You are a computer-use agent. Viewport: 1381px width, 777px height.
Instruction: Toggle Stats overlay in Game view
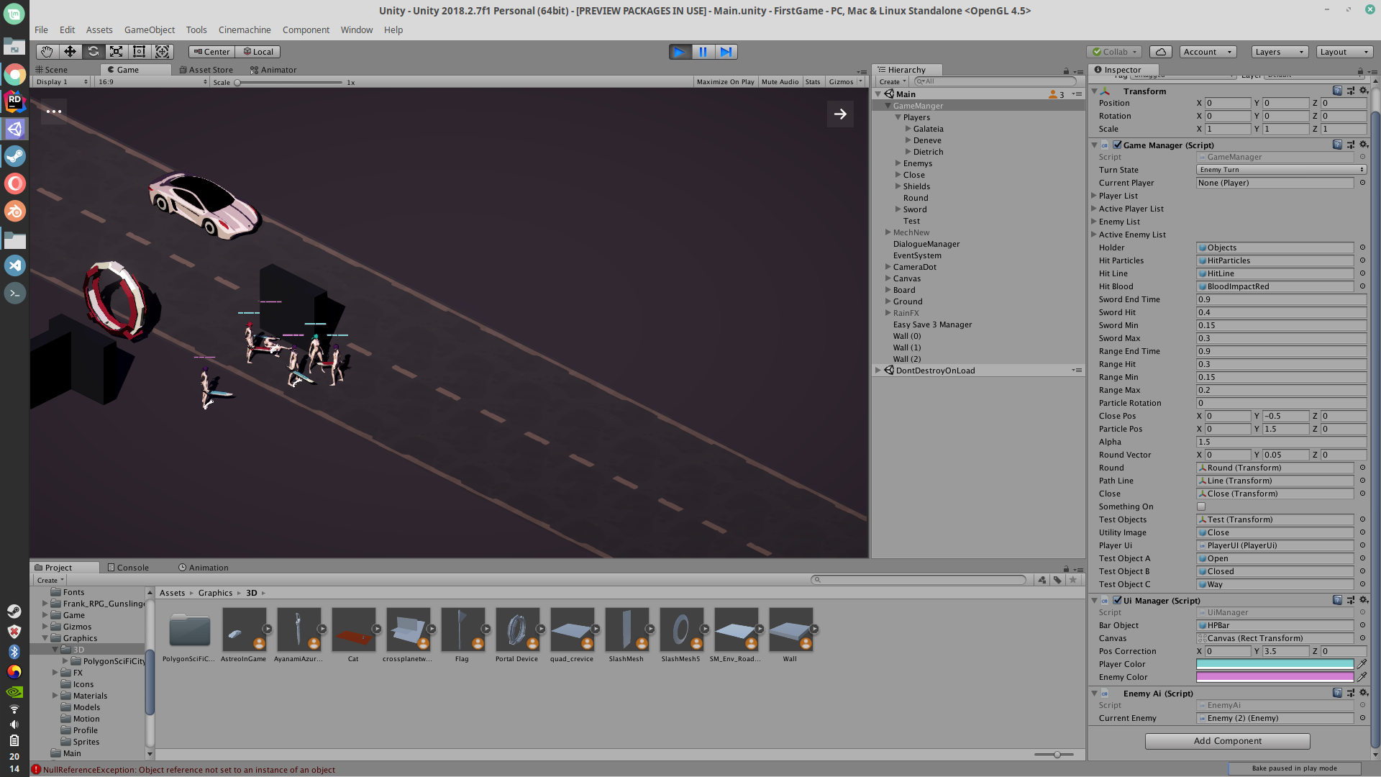[x=813, y=82]
